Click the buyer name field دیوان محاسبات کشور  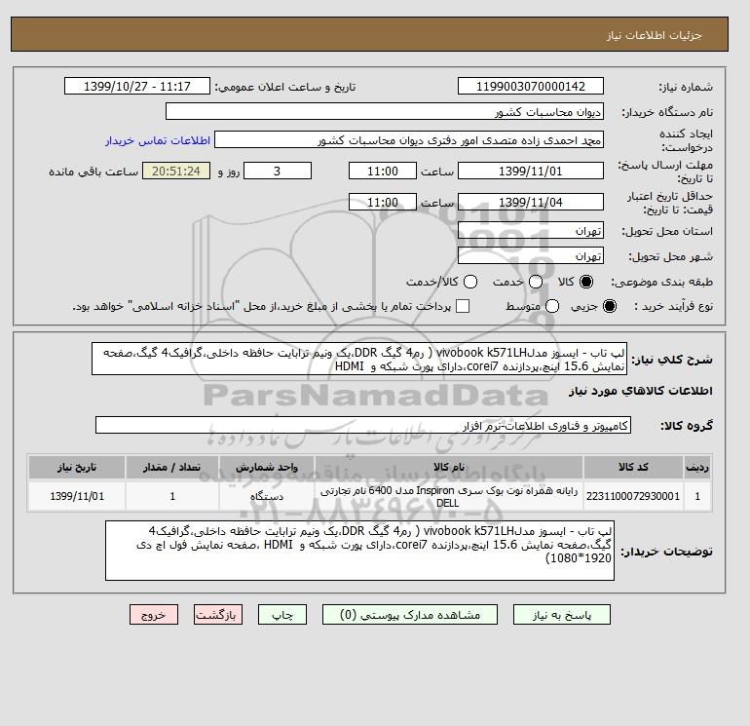click(385, 111)
